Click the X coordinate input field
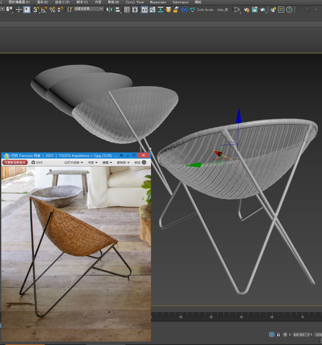Screen dimensions: 322x345 coord(299,335)
